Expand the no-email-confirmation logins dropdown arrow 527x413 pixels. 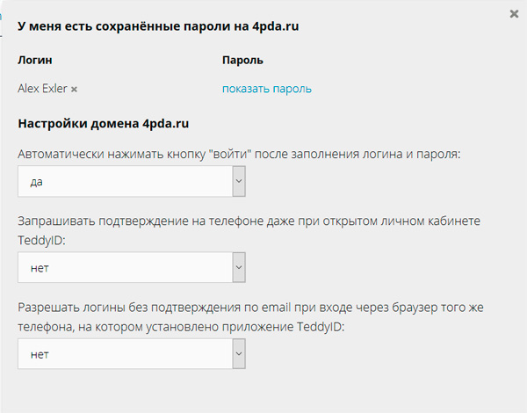click(238, 354)
